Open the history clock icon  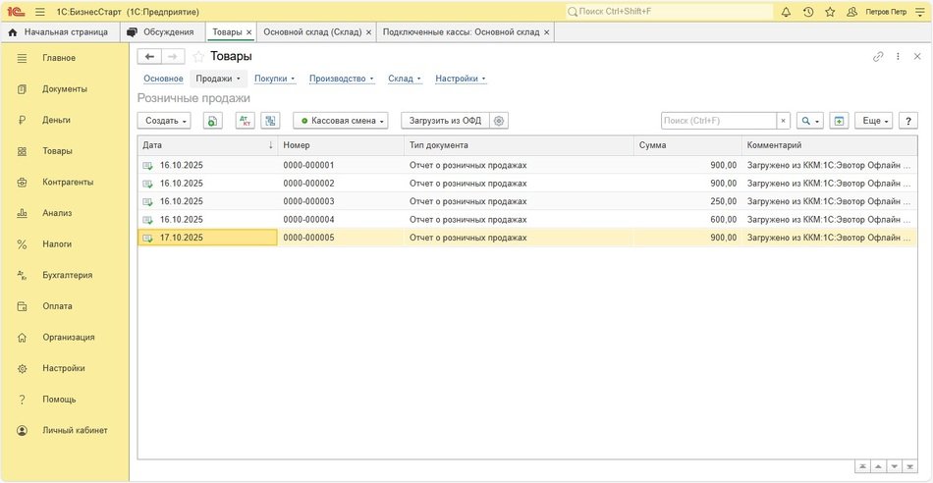807,12
